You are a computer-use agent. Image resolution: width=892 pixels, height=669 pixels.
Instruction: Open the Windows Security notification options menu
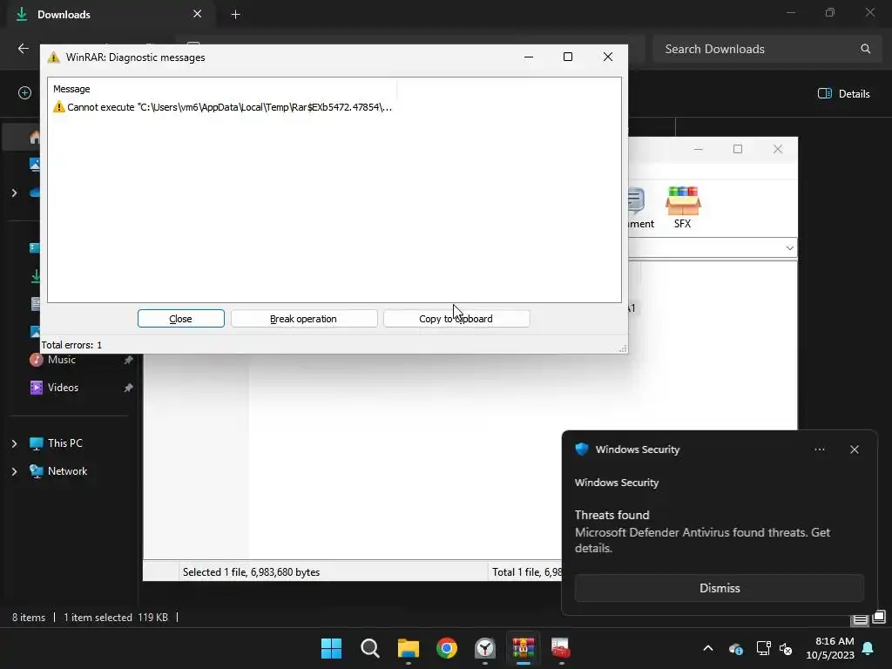pyautogui.click(x=819, y=449)
